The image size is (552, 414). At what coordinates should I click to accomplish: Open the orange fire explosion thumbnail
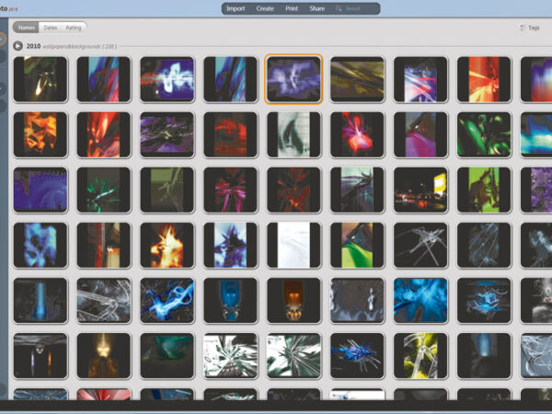click(x=167, y=244)
